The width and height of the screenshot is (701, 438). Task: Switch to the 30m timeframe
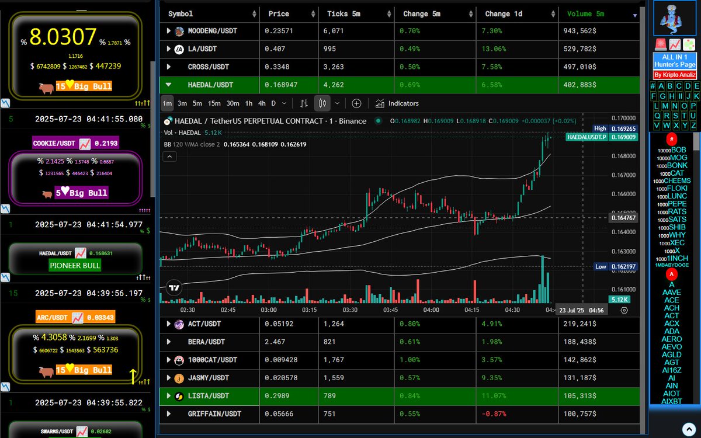[232, 103]
